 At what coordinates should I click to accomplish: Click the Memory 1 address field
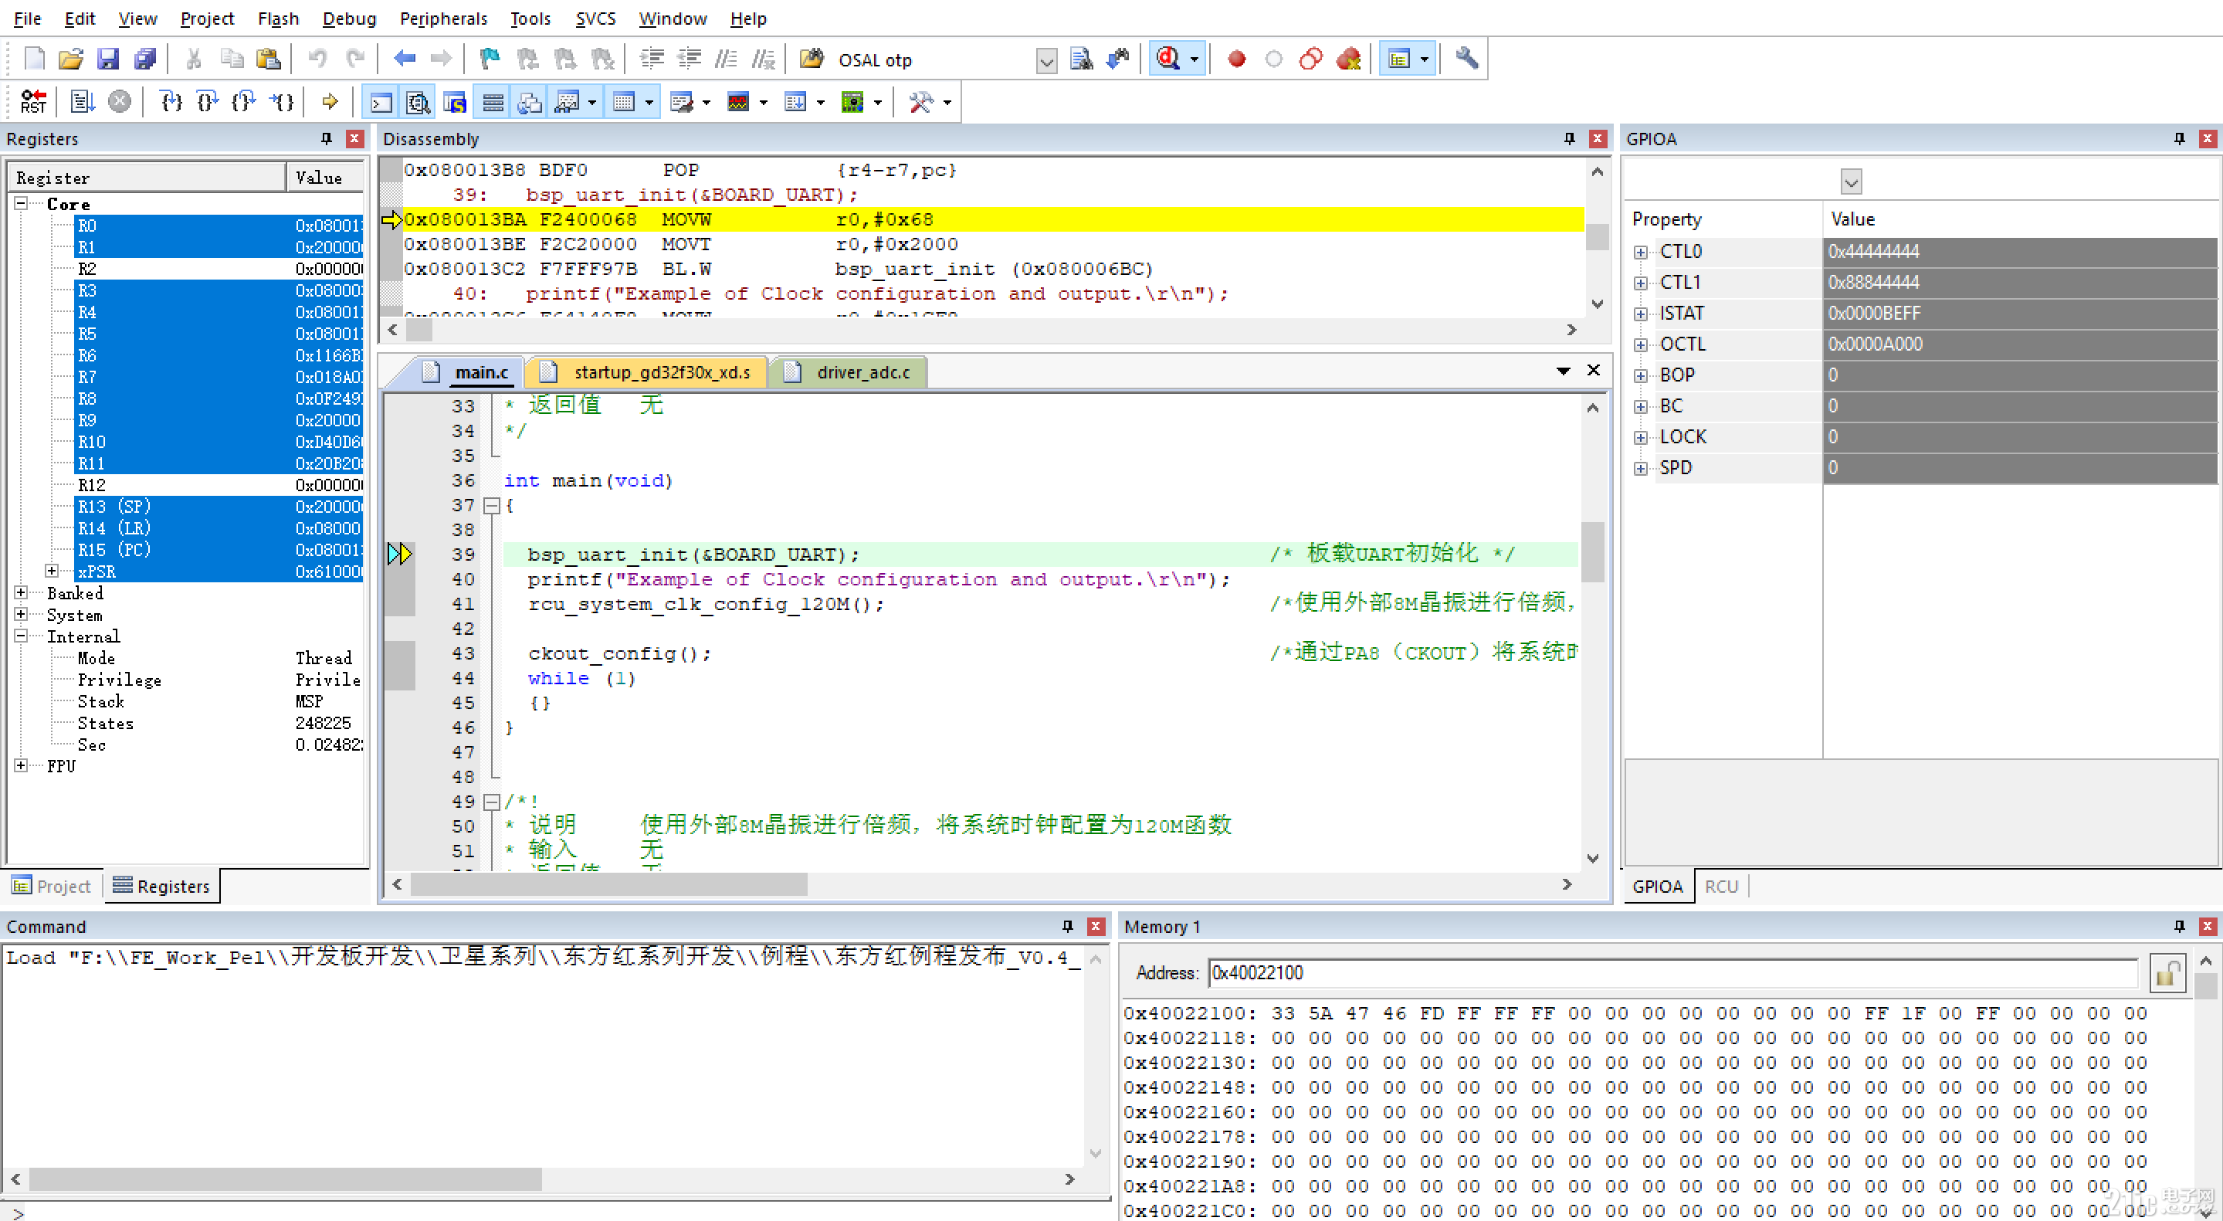coord(1672,973)
